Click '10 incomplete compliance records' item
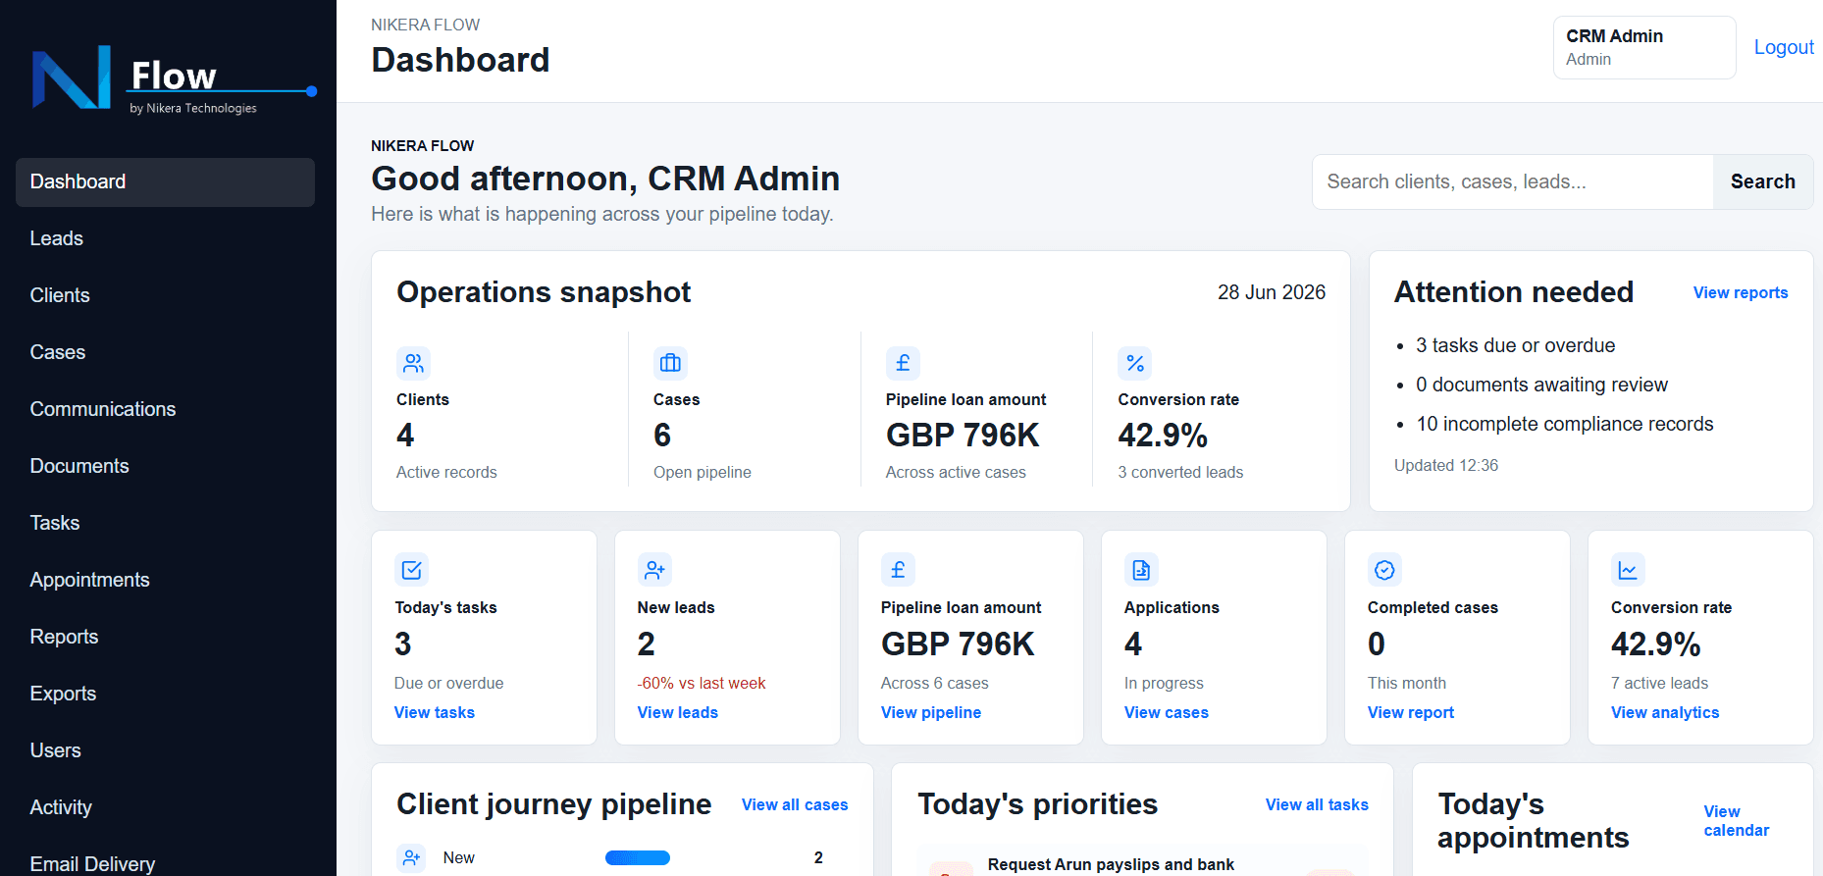The image size is (1823, 876). click(x=1565, y=424)
